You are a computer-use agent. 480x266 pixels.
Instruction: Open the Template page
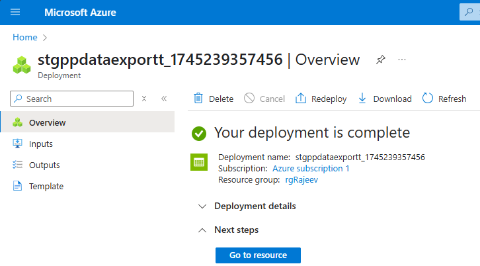tap(46, 186)
